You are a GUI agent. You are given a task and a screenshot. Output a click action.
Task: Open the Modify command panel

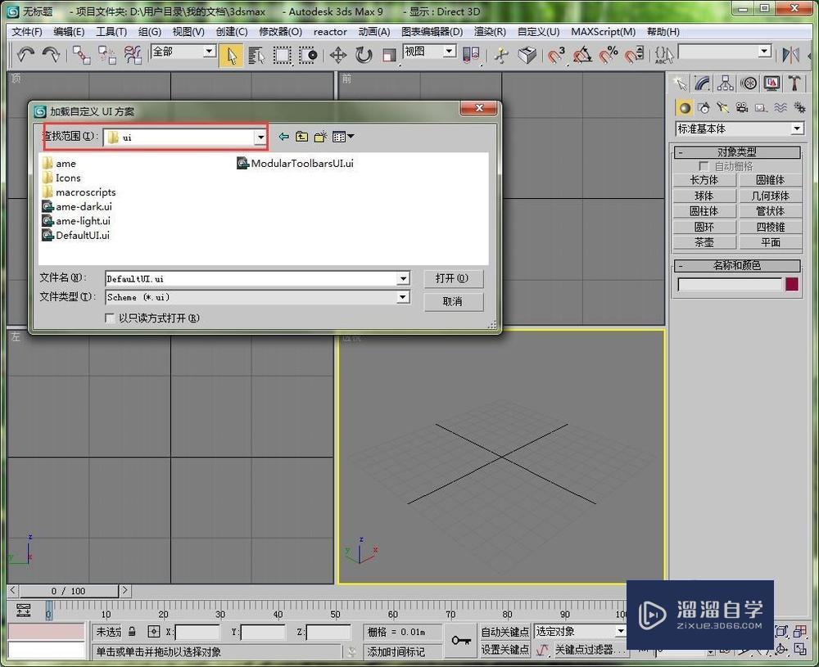pos(702,83)
